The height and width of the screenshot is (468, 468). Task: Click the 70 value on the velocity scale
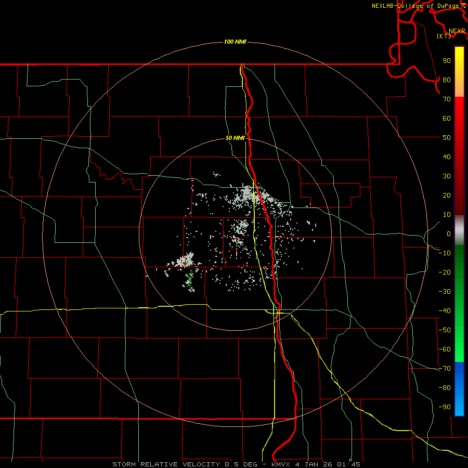click(447, 99)
